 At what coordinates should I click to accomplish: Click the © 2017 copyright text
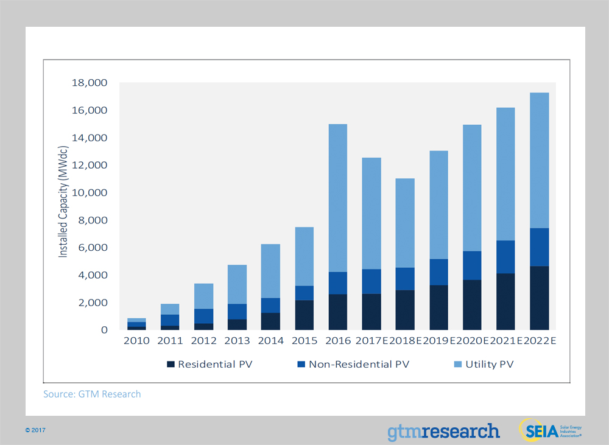(x=35, y=430)
